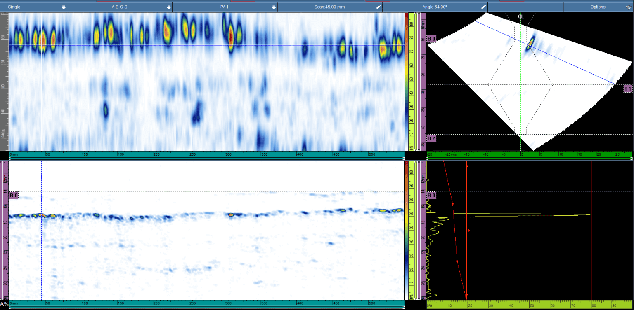Click the pencil icon beside Scan 45.00 mm

click(378, 7)
